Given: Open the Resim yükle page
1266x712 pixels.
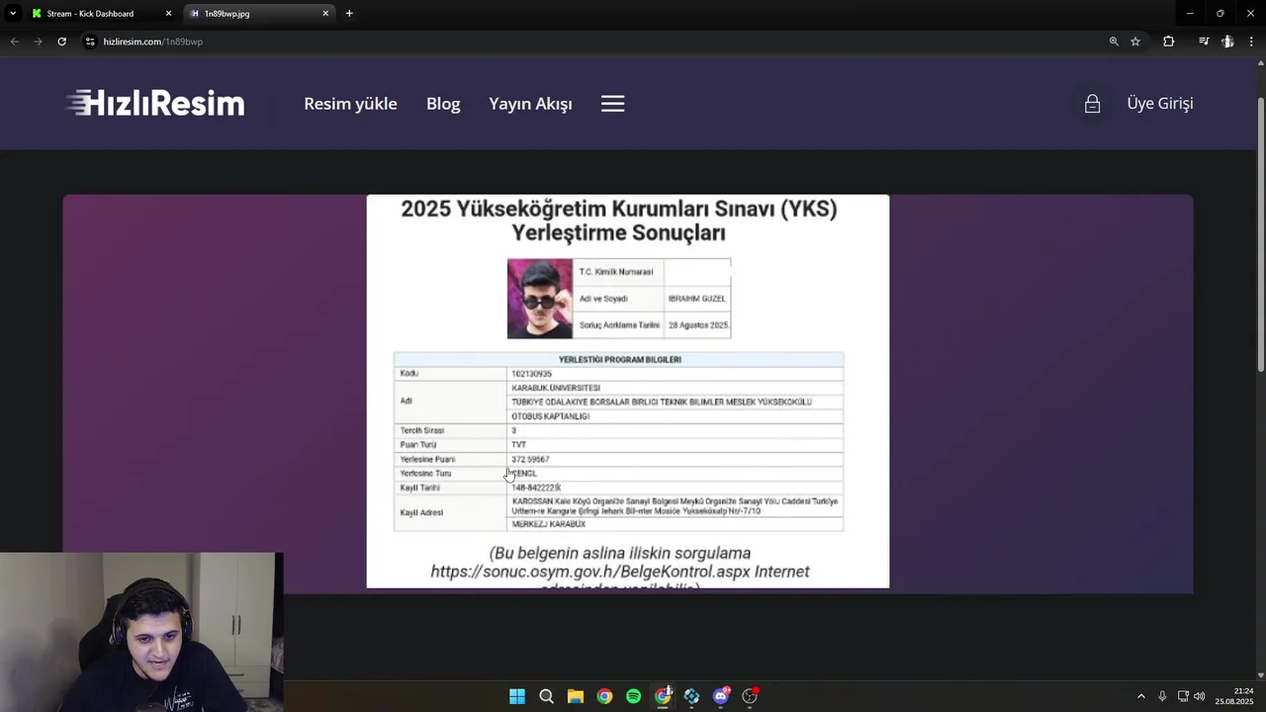Looking at the screenshot, I should tap(350, 104).
